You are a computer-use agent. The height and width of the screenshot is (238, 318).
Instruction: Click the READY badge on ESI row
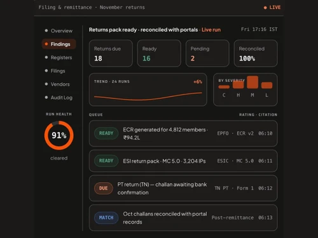pos(106,161)
